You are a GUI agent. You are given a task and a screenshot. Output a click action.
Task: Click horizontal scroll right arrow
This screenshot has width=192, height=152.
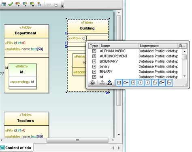[x=113, y=140]
